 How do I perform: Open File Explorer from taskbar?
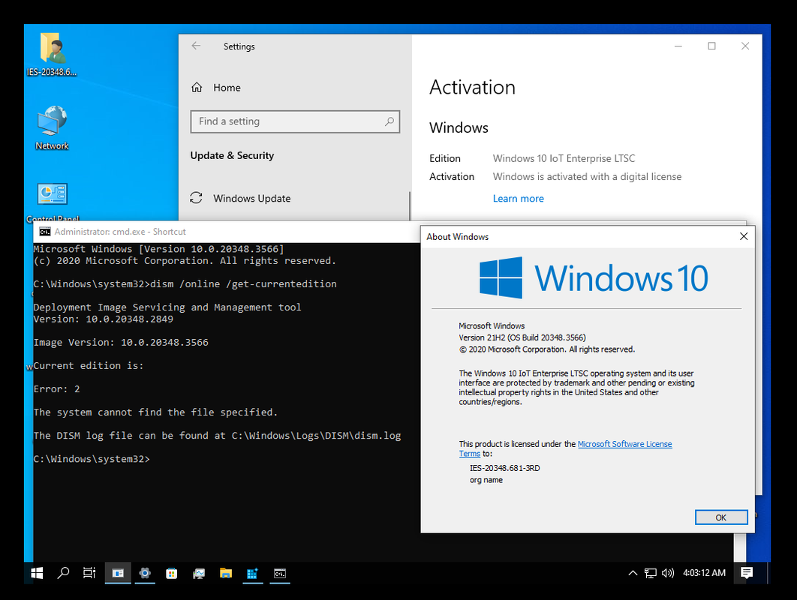point(226,573)
